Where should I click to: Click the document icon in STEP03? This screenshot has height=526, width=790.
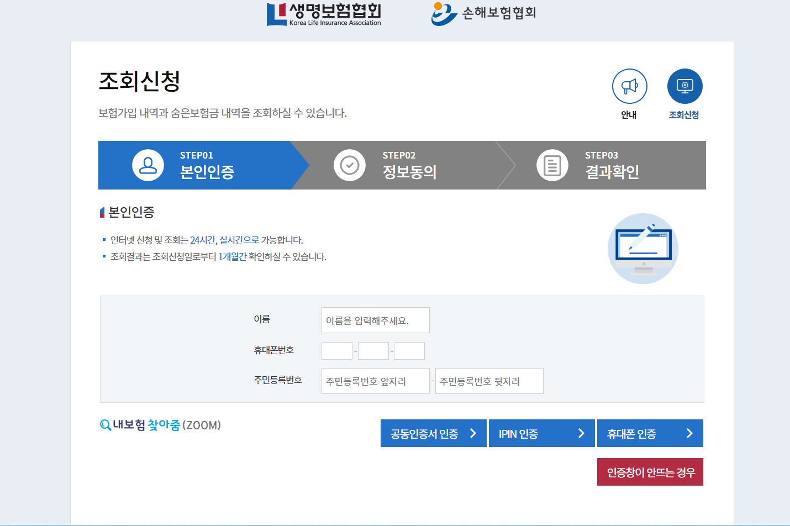coord(551,165)
